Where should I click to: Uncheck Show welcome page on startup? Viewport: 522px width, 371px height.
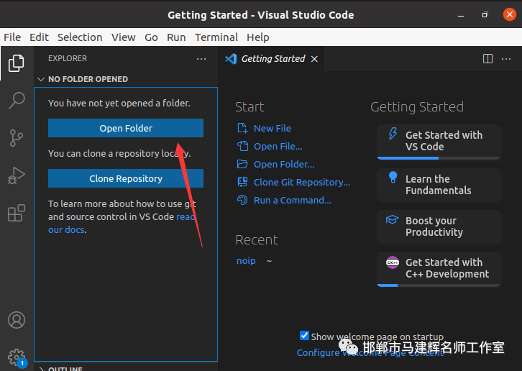304,335
